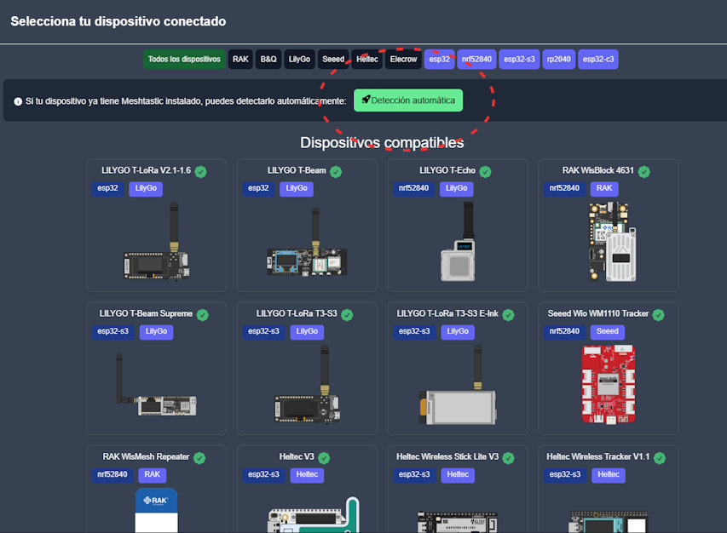Select RAK WisMesh Repeater device image
The width and height of the screenshot is (727, 533).
tap(156, 510)
